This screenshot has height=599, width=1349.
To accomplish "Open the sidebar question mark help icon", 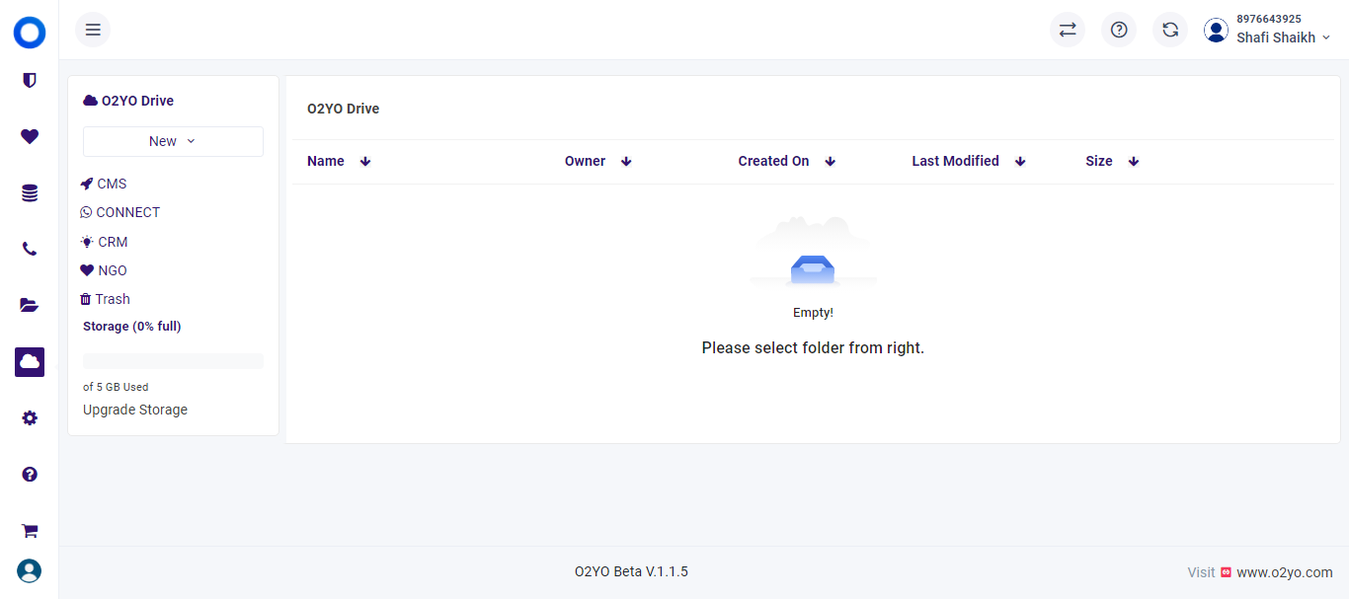I will [30, 475].
